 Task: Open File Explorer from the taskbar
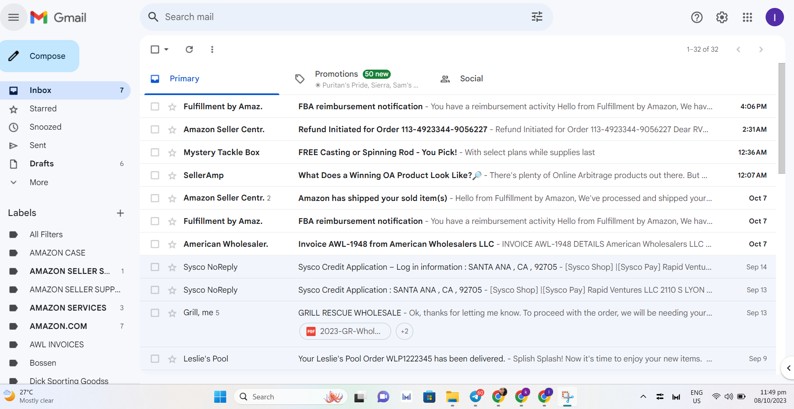click(x=452, y=397)
